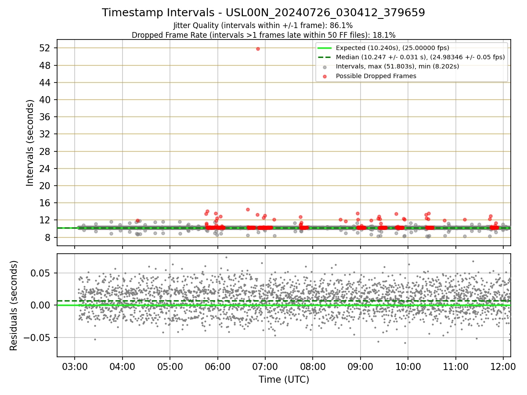Click the '10:00' time tick label
Screen dimensions: 527x395
pos(408,366)
